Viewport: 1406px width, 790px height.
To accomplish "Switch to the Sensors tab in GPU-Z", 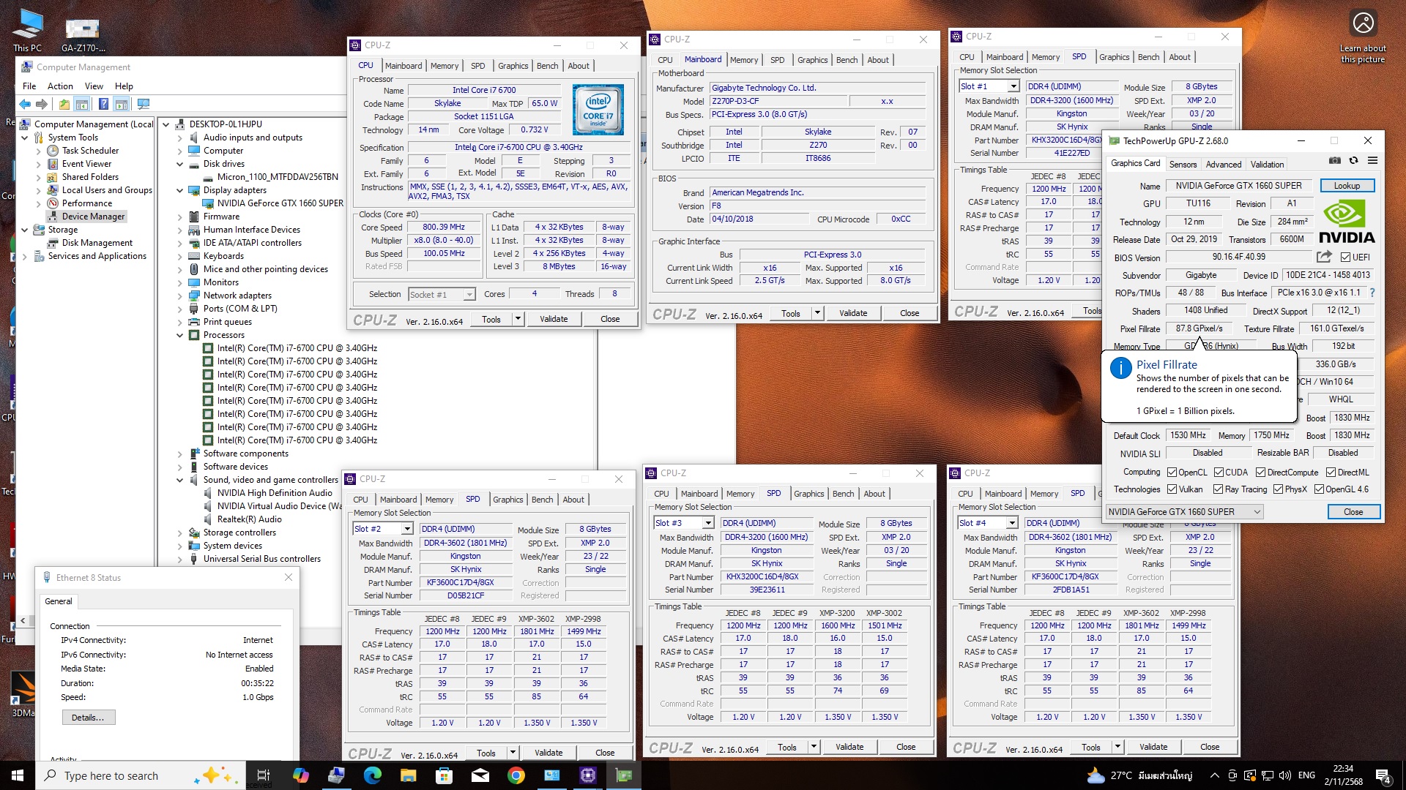I will 1183,165.
